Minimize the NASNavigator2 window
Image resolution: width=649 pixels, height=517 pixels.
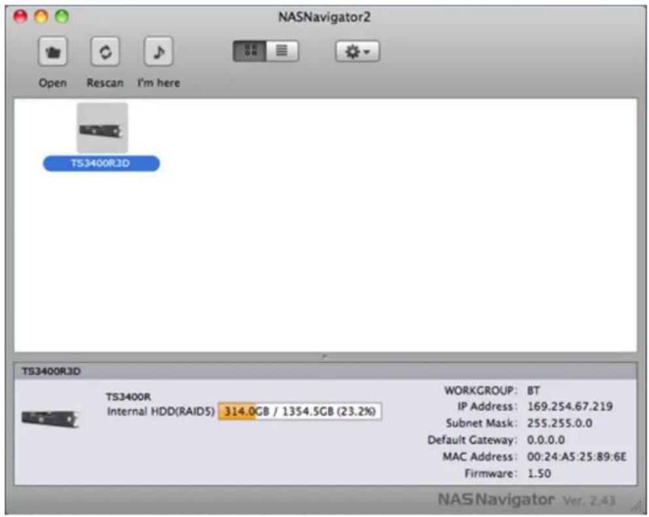pyautogui.click(x=41, y=16)
